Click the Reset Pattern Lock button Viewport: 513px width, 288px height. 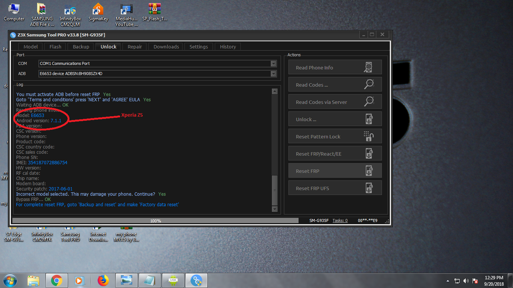pos(335,136)
